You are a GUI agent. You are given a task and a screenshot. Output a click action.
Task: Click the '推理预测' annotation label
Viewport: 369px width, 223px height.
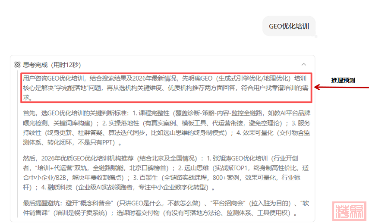[343, 80]
